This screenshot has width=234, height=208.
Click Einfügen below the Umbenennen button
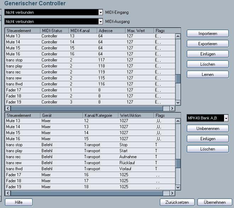(207, 139)
